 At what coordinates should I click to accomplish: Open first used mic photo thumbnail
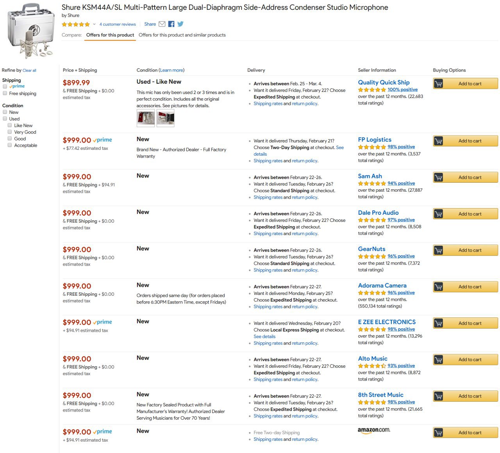(x=145, y=118)
